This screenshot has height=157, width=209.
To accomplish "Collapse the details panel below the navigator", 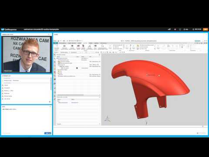I will pos(100,97).
